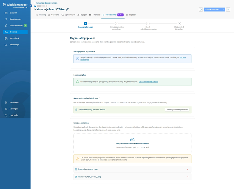Select Dossiers in the sidebar
This screenshot has width=234, height=189.
[x=15, y=32]
